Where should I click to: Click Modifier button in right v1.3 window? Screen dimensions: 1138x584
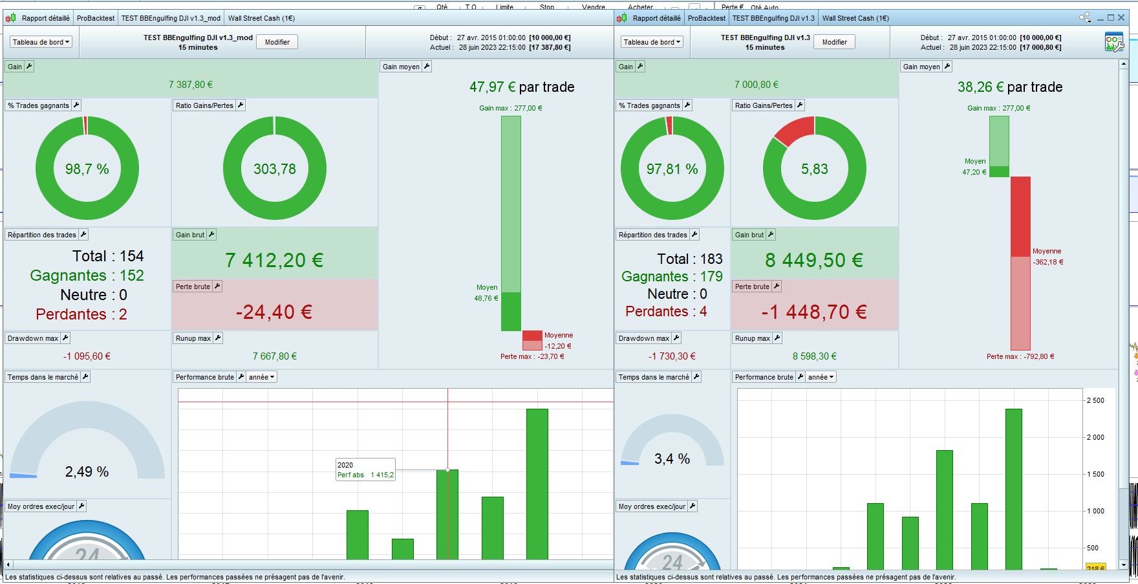(835, 42)
